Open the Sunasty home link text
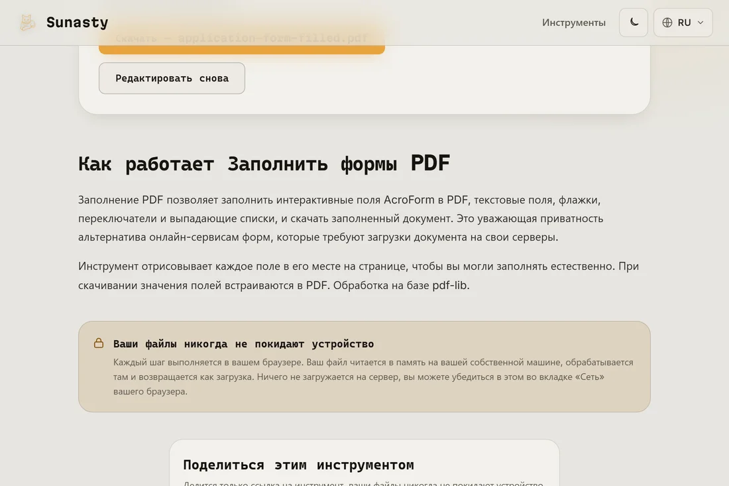Viewport: 729px width, 486px height. (77, 23)
